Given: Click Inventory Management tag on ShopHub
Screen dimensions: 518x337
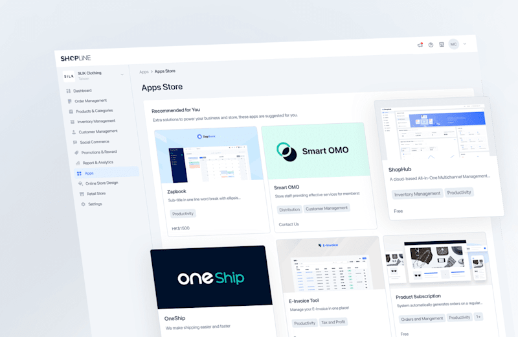Looking at the screenshot, I should (417, 194).
